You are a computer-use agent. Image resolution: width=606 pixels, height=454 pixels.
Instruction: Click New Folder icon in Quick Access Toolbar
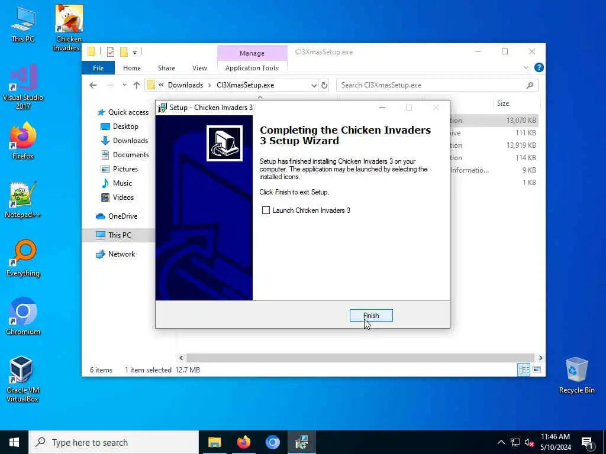pos(124,52)
